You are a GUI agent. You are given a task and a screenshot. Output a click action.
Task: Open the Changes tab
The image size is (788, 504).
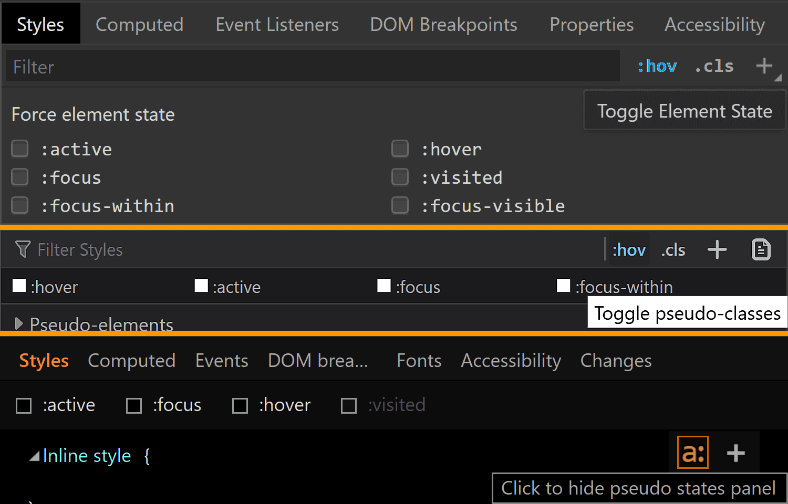click(x=616, y=361)
